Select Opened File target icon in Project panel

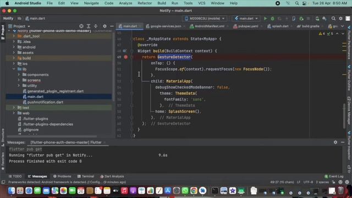tap(81, 26)
